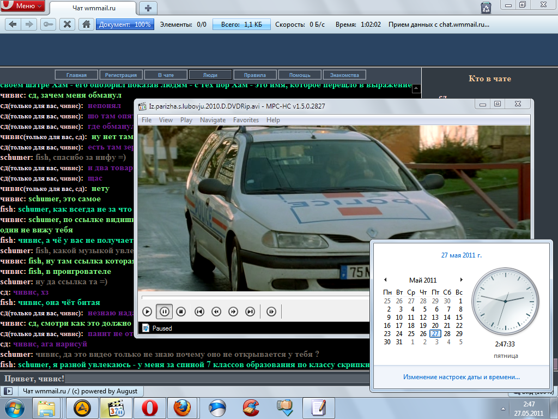Open the closed tabs trash icon
The width and height of the screenshot is (558, 419).
486,8
